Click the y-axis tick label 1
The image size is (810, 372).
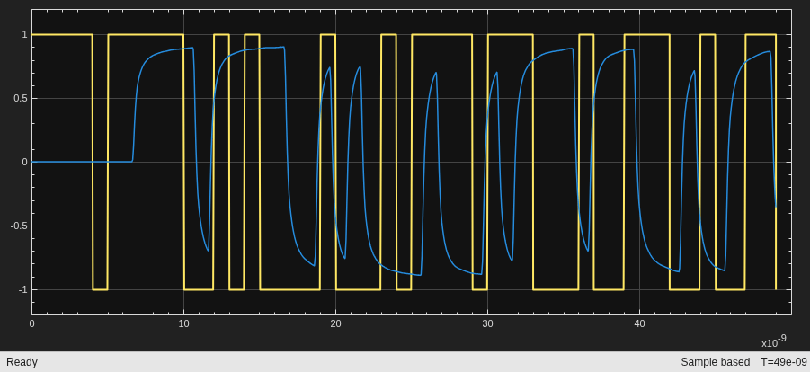tap(24, 35)
